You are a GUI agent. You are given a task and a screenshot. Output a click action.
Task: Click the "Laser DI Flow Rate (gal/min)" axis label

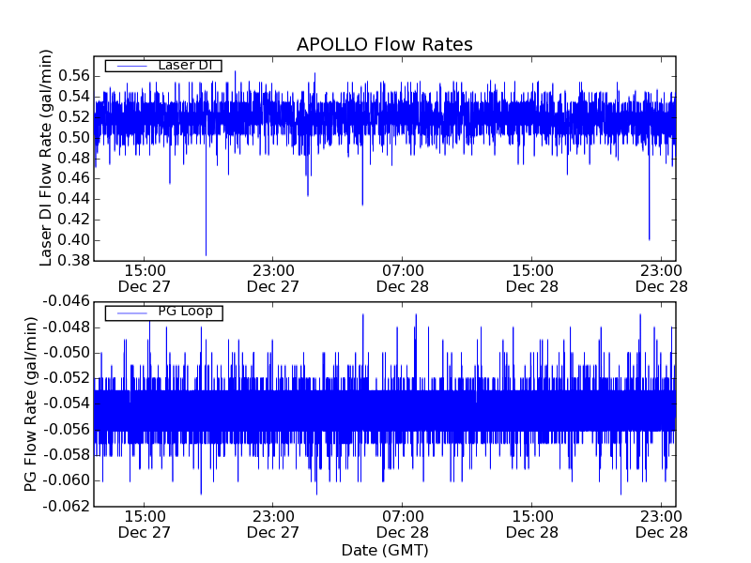click(45, 158)
